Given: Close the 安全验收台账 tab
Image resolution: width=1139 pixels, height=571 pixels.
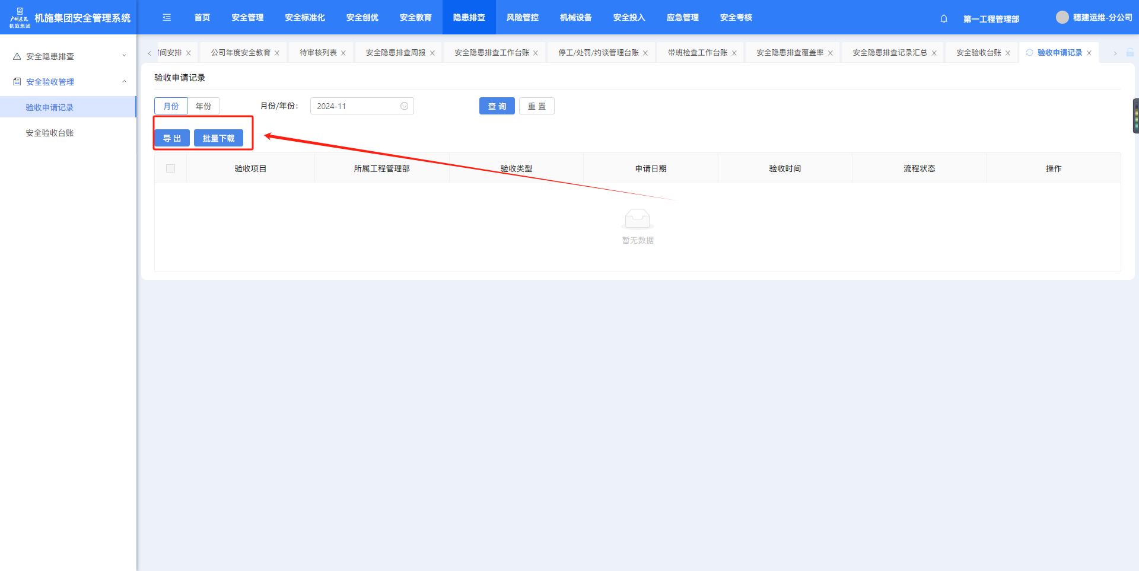Looking at the screenshot, I should [1007, 53].
